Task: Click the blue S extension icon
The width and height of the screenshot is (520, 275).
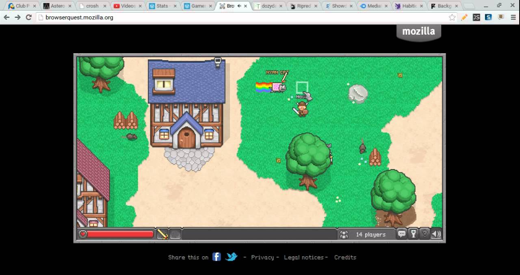Action: pyautogui.click(x=488, y=17)
